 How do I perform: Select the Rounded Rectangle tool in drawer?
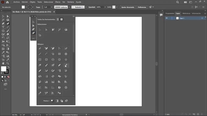tap(46, 60)
